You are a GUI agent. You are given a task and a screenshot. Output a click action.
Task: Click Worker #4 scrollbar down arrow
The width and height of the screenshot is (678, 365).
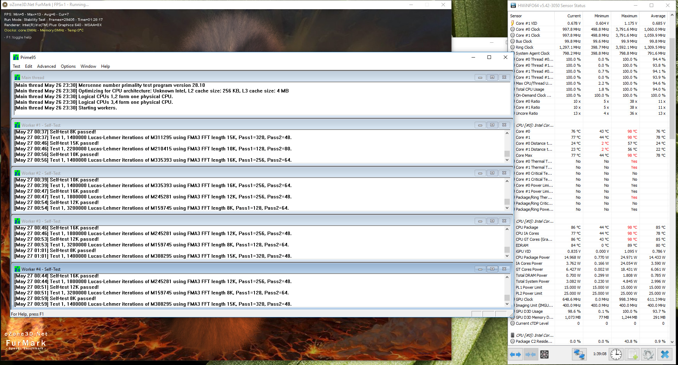pyautogui.click(x=507, y=304)
